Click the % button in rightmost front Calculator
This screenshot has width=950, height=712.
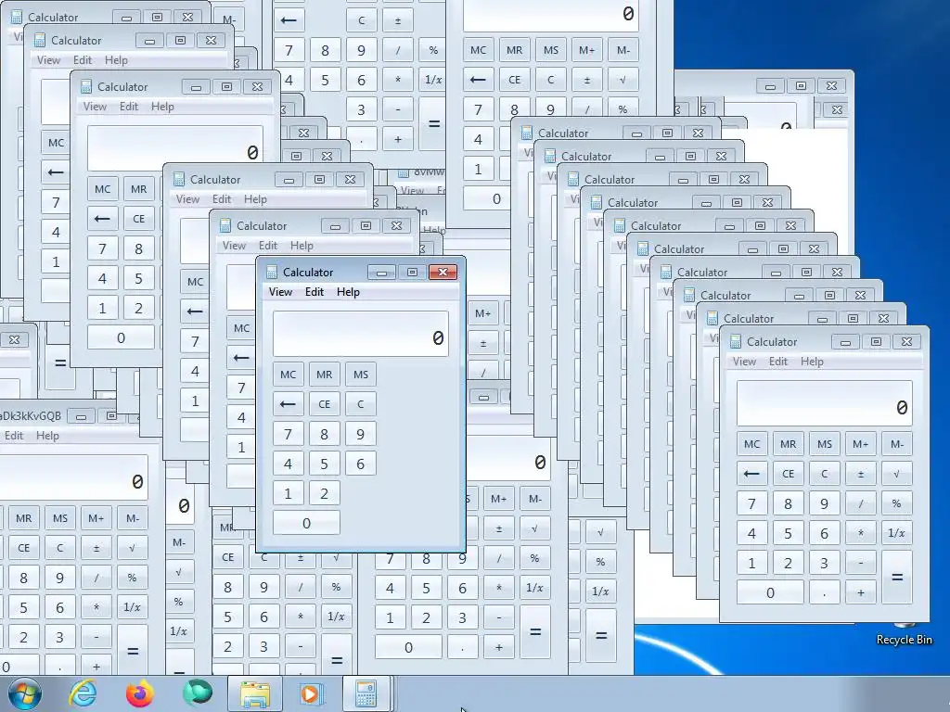coord(897,503)
